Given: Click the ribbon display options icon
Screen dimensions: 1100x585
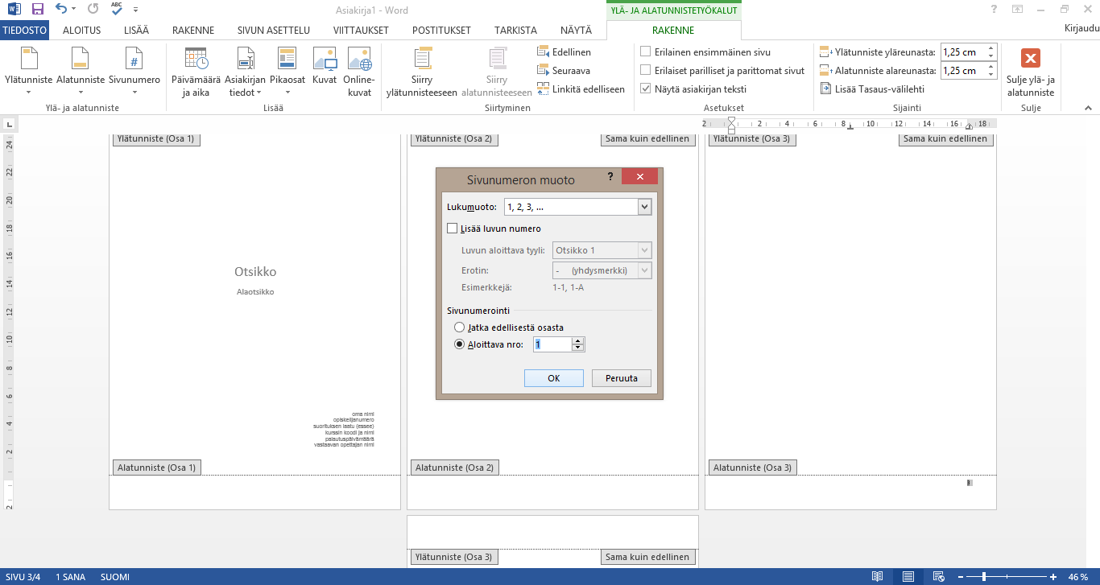Looking at the screenshot, I should click(1018, 10).
